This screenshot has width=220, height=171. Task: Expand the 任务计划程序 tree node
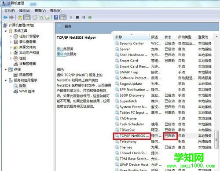[11, 36]
